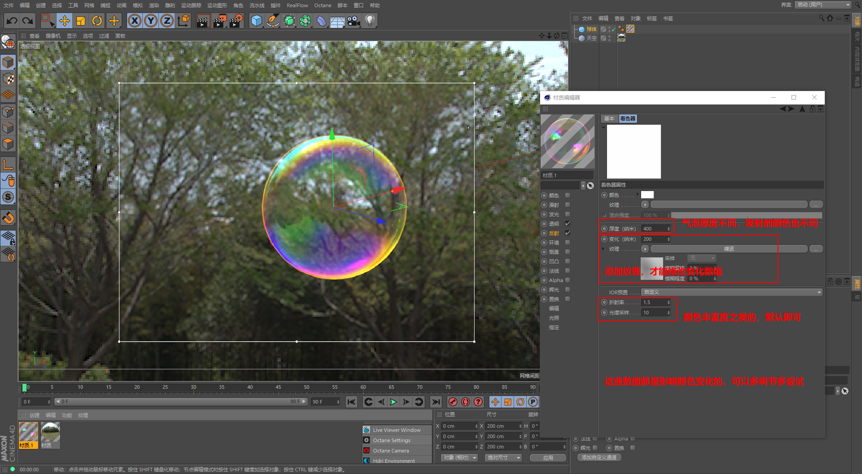Enable the 颜色 channel checkbox
Image resolution: width=862 pixels, height=474 pixels.
point(567,196)
